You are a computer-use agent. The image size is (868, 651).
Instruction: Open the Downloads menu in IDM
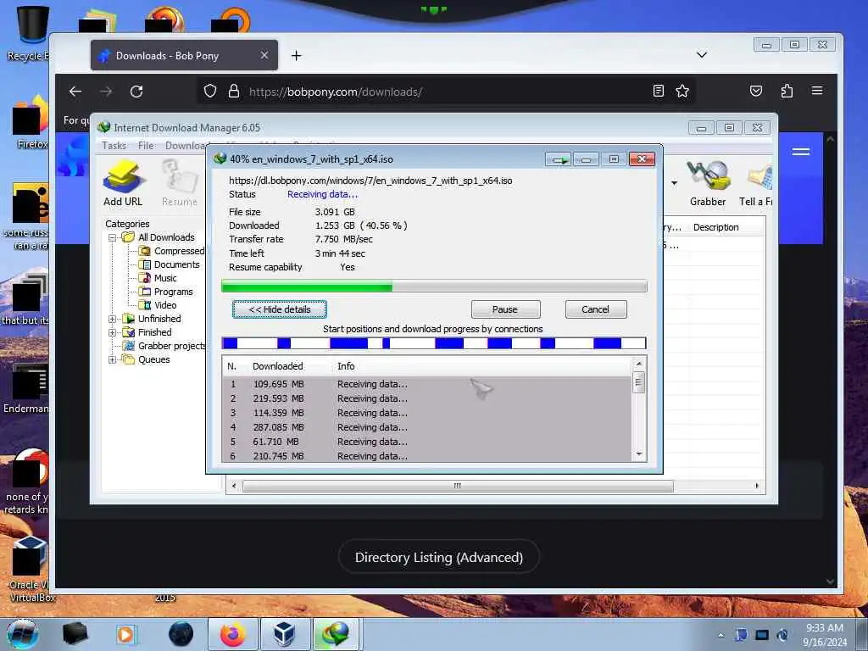(x=187, y=146)
